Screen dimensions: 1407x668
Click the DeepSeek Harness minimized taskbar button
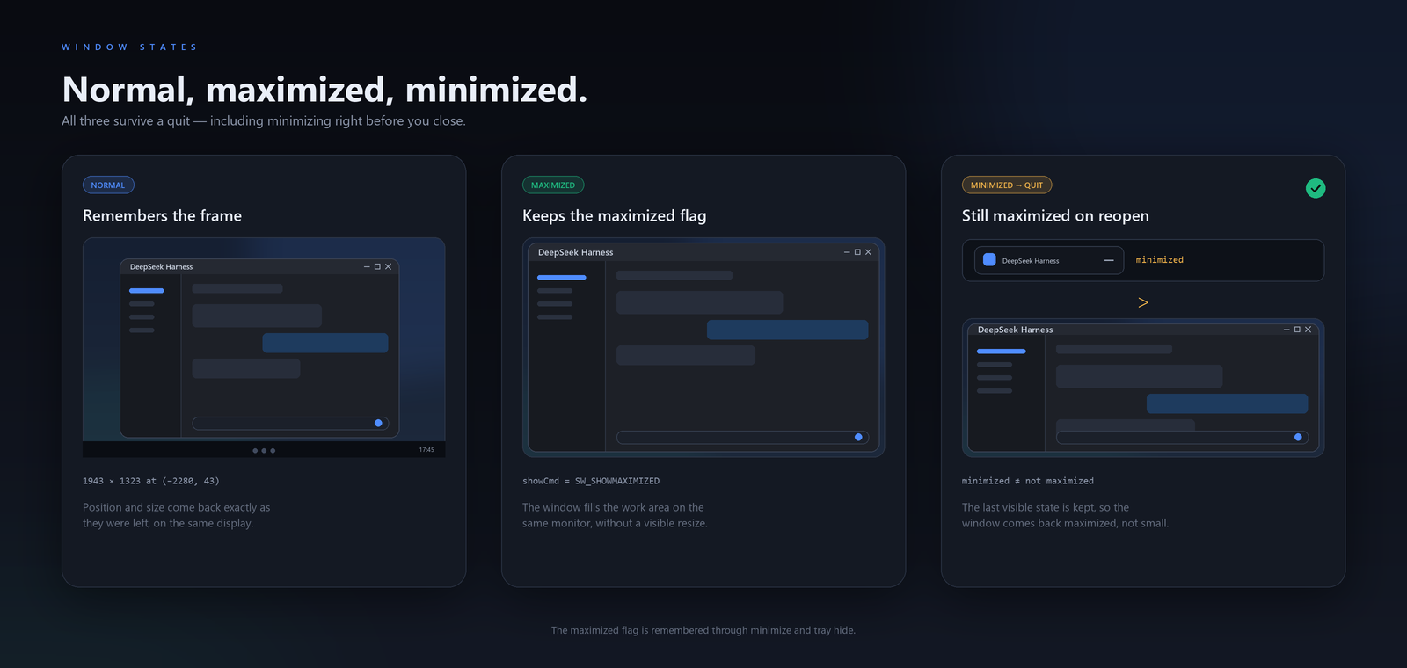(1049, 260)
